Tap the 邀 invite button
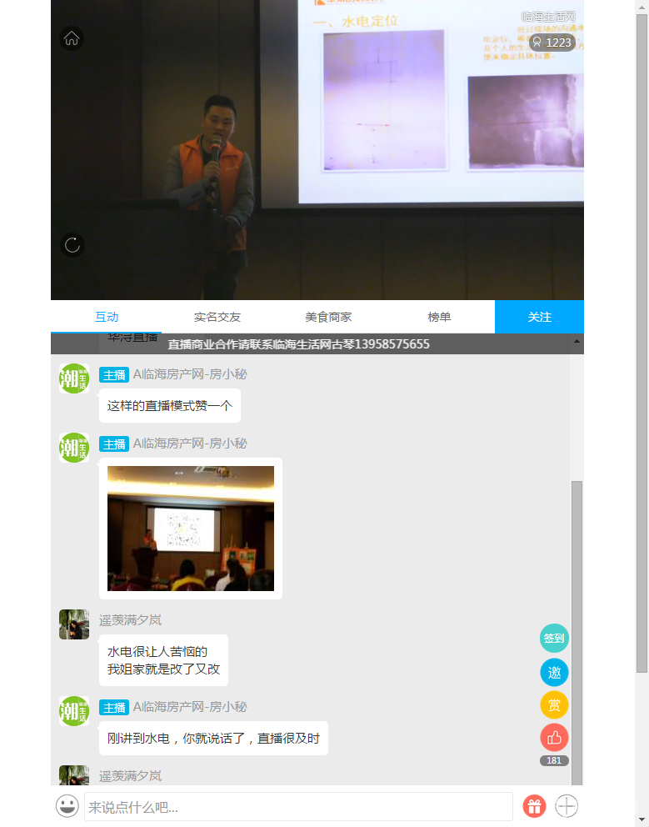 coord(554,672)
